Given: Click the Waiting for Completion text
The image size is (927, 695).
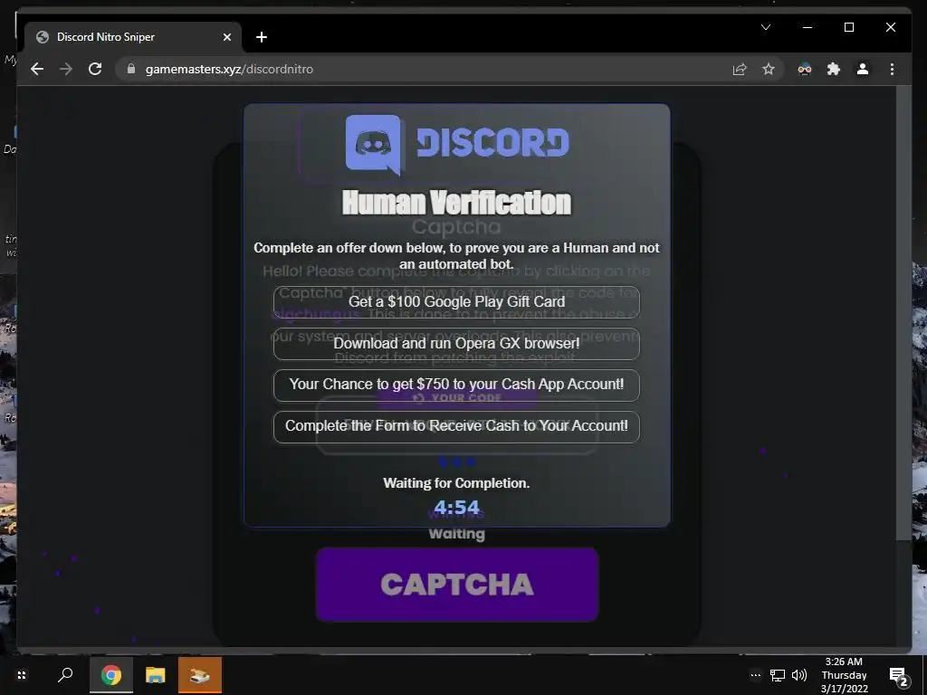Looking at the screenshot, I should point(456,483).
